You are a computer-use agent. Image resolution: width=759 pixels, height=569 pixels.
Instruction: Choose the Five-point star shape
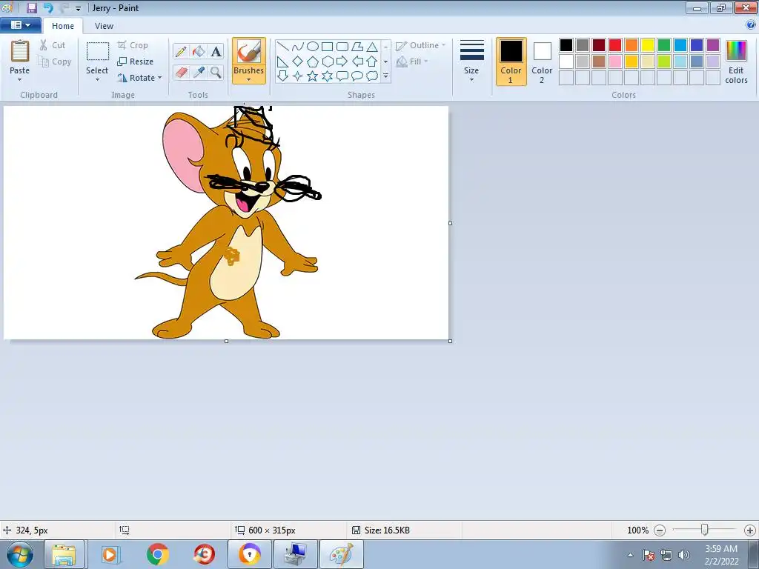pyautogui.click(x=313, y=76)
